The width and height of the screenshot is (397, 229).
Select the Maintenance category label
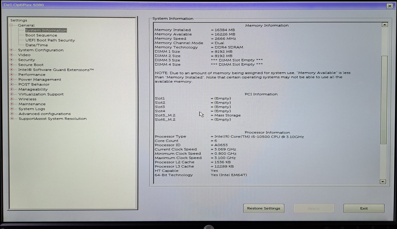32,104
